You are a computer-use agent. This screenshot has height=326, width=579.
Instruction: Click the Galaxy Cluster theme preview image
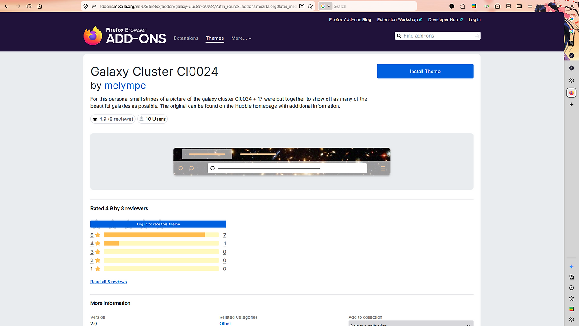tap(282, 161)
